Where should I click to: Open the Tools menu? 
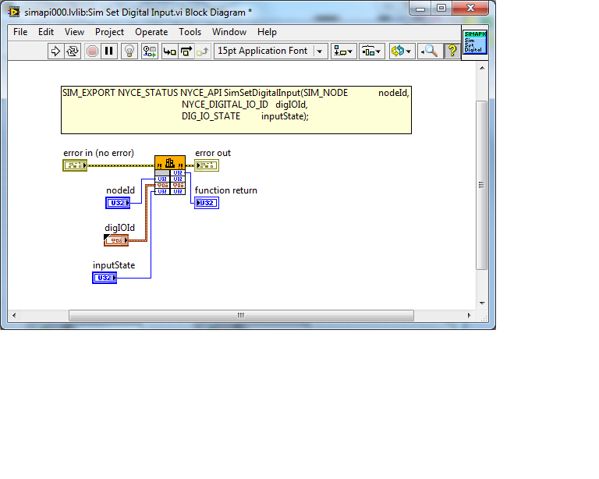190,32
